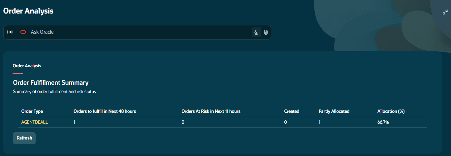Click the Orders to fulfill in Next 48 hours header
Viewport: 451px width, 156px height.
105,111
